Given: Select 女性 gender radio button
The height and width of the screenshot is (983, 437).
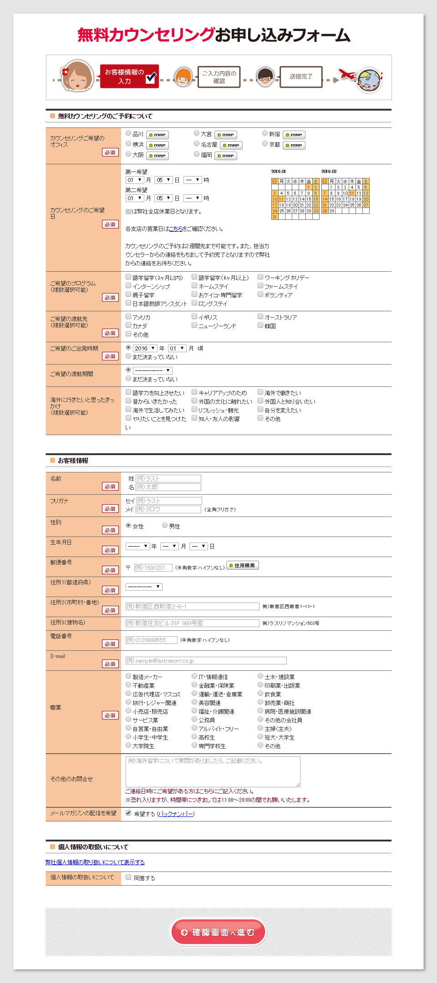Looking at the screenshot, I should 128,525.
